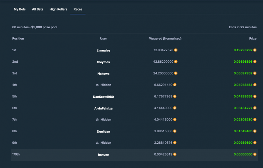
Task: Click bitcoin icon beside 0.02309280 prize
Action: pyautogui.click(x=255, y=119)
